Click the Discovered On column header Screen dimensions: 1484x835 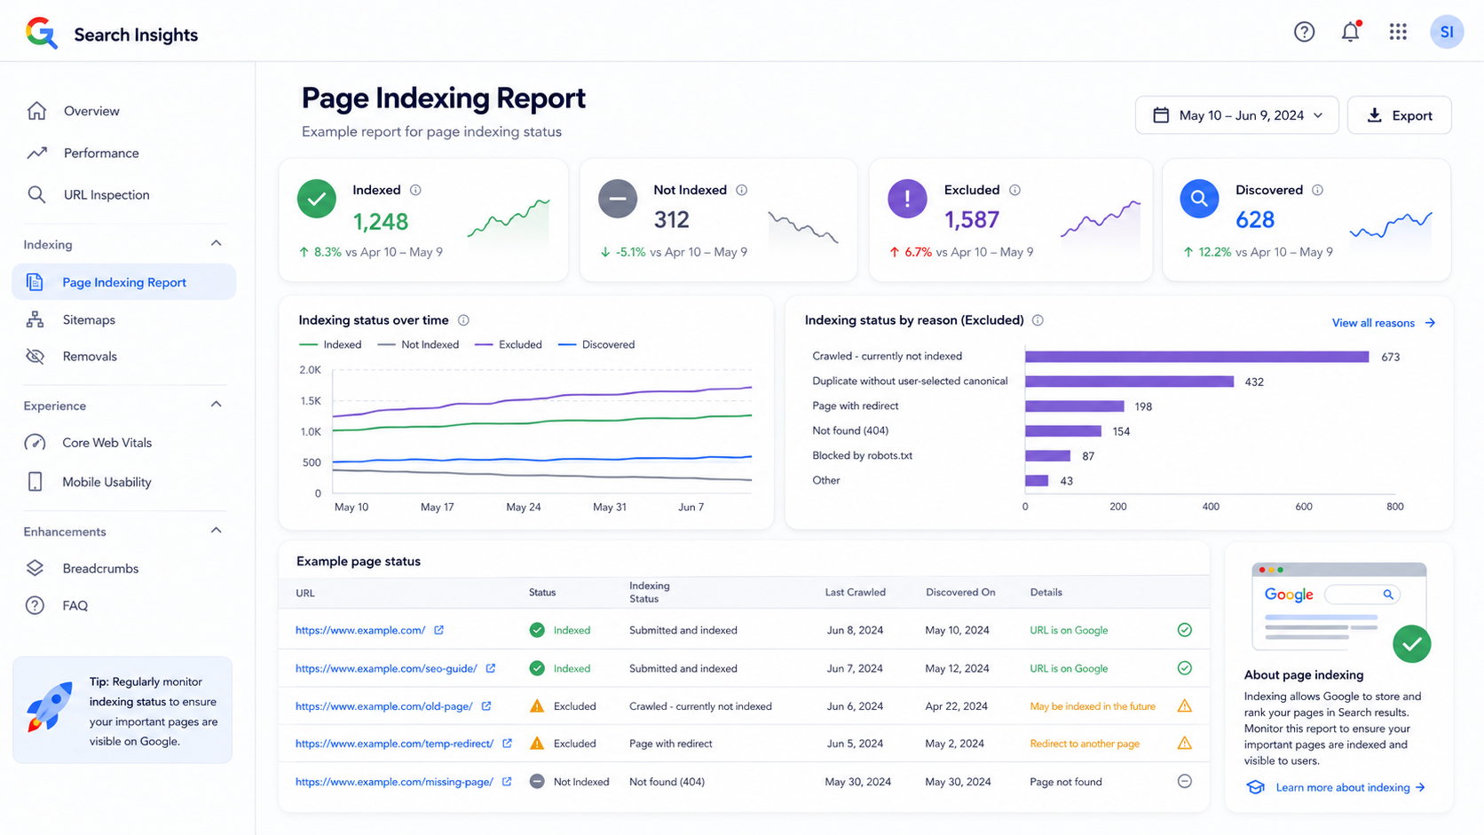pos(960,592)
